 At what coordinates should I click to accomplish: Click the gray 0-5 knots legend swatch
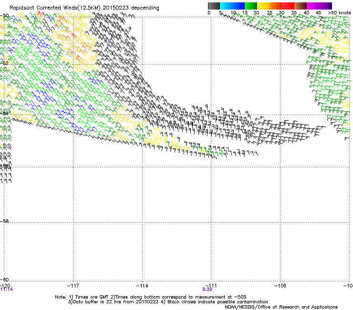tap(214, 6)
